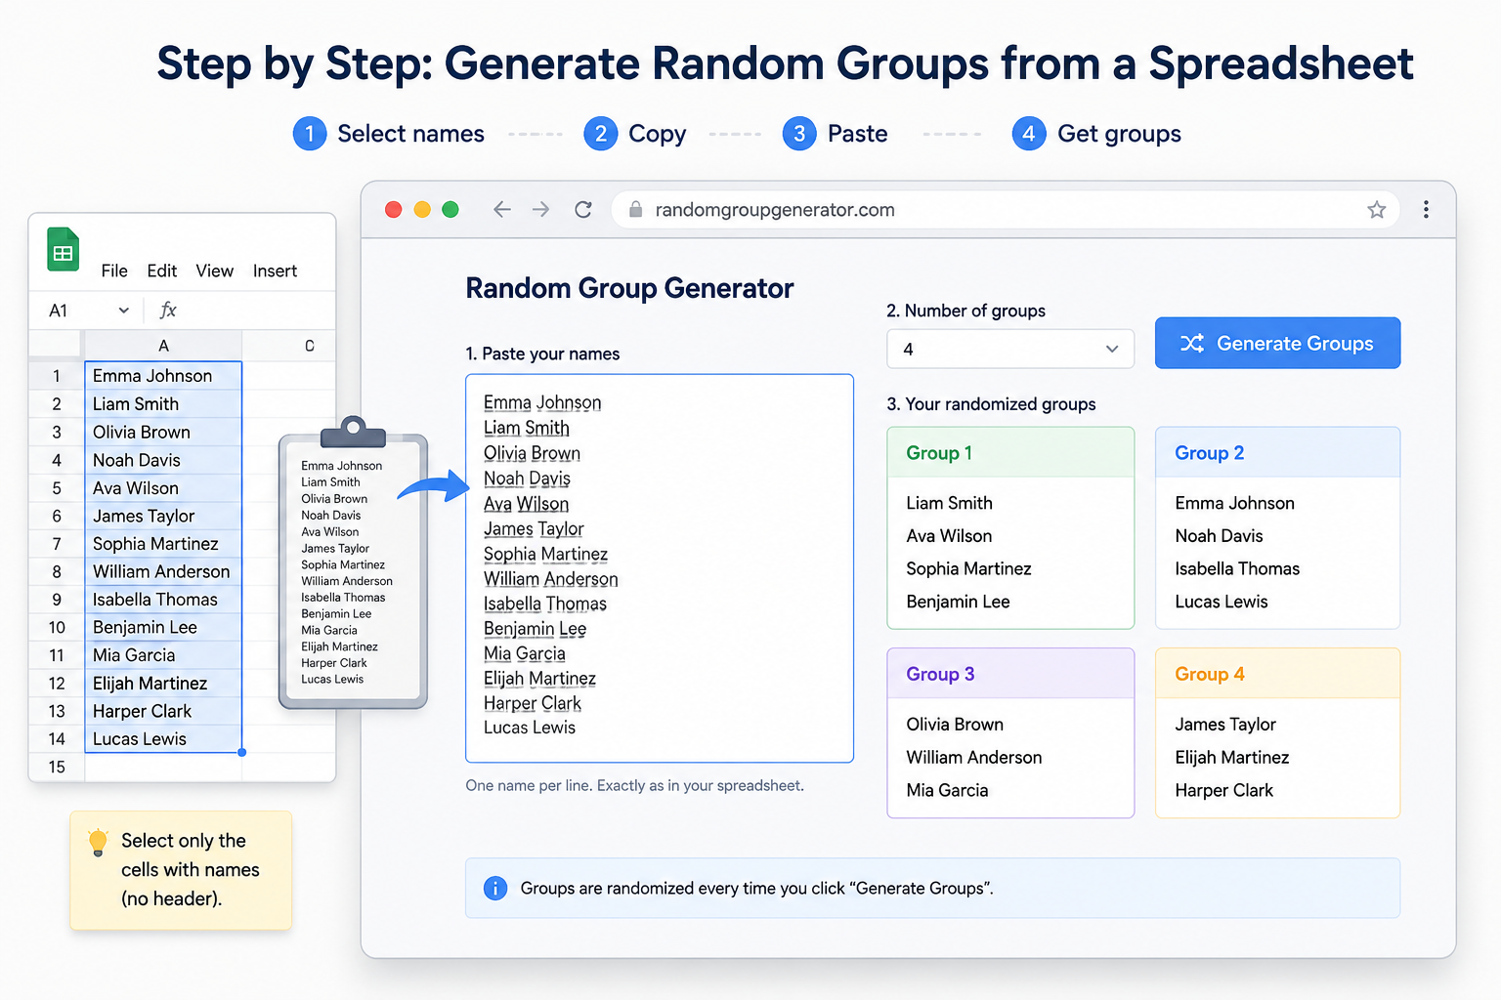Open the File menu in Sheets
This screenshot has height=1000, width=1501.
point(114,271)
